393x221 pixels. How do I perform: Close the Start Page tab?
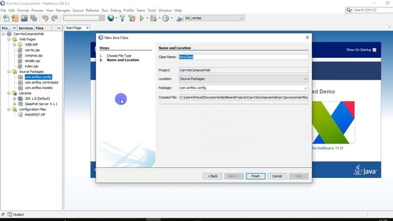click(x=87, y=28)
